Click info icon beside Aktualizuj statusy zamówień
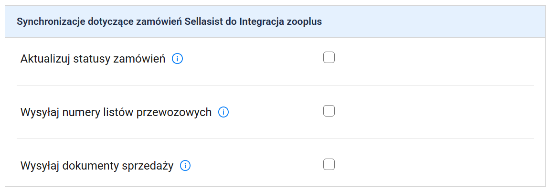552x192 pixels. (178, 59)
